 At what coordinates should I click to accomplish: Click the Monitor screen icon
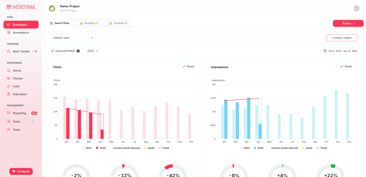pos(9,78)
